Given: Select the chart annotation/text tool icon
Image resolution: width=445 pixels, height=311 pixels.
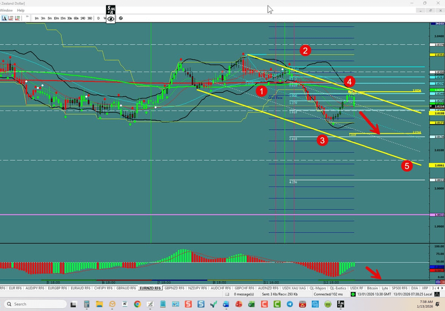Looking at the screenshot, I should 4,18.
